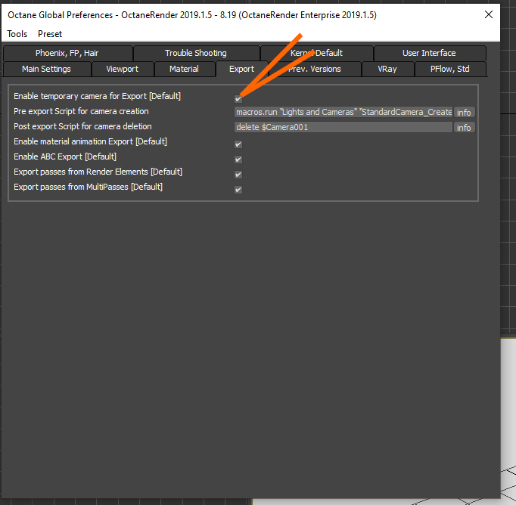Select the Material tab
This screenshot has width=516, height=505.
[184, 69]
